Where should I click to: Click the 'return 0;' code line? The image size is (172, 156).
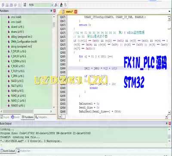pos(85,25)
